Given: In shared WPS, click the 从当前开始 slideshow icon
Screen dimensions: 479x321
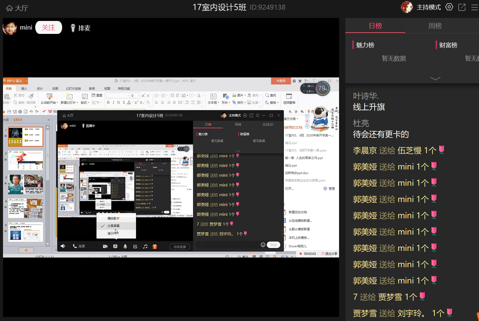Looking at the screenshot, I should [x=50, y=96].
